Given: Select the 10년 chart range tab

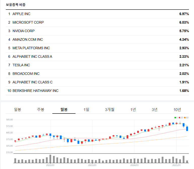Looking at the screenshot, I should coord(177,109).
